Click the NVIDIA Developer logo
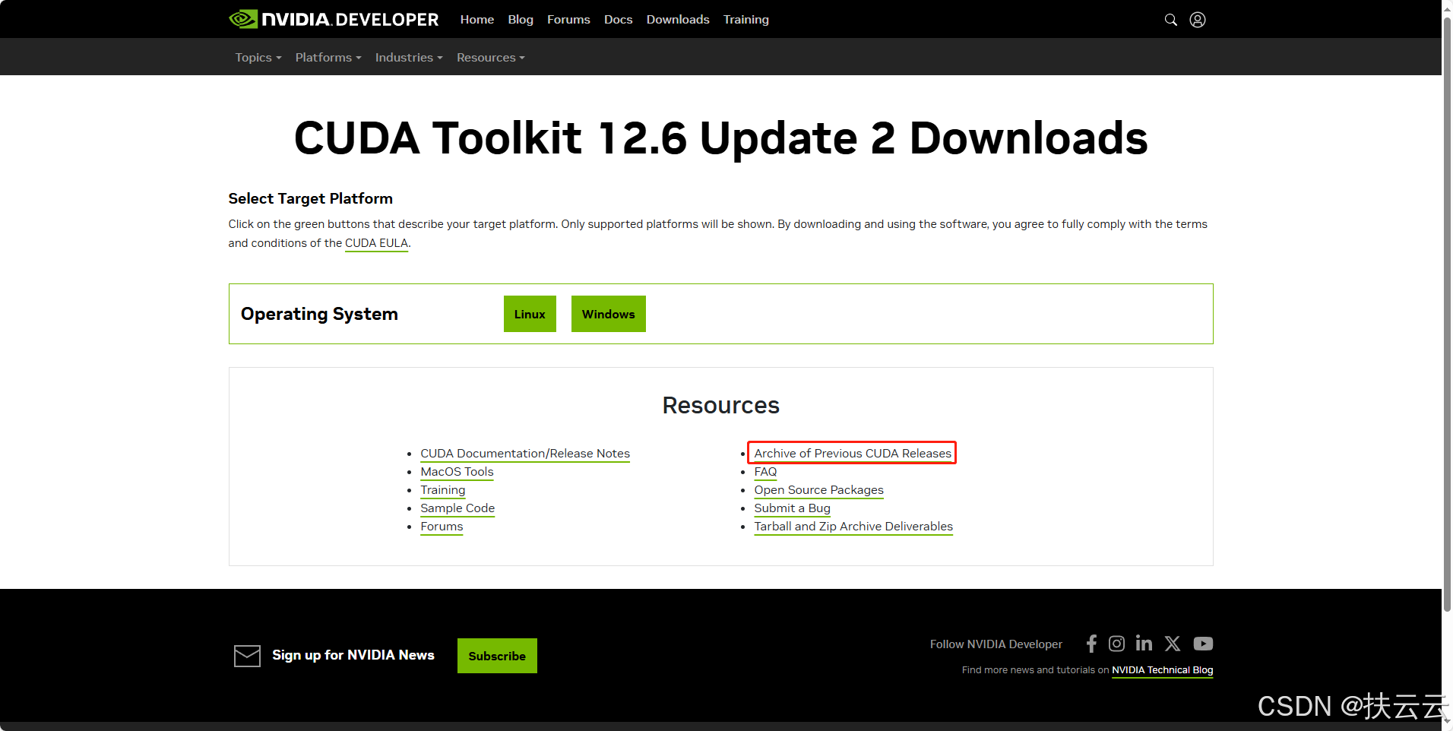The image size is (1453, 731). click(x=334, y=19)
